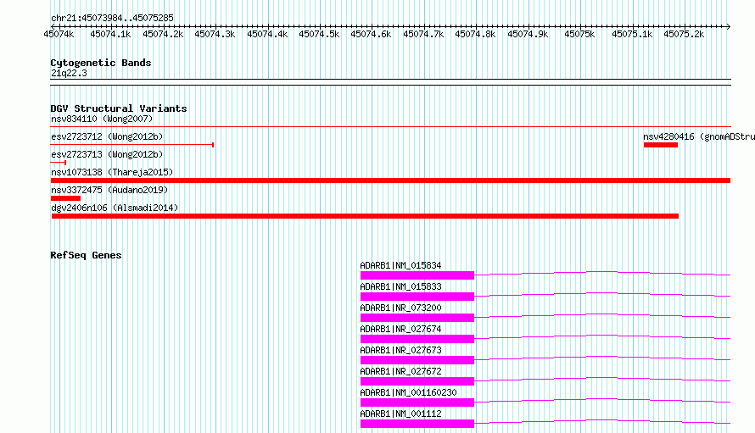Click the red bar under nsv4280416
Viewport: 755px width, 433px height.
tap(661, 145)
